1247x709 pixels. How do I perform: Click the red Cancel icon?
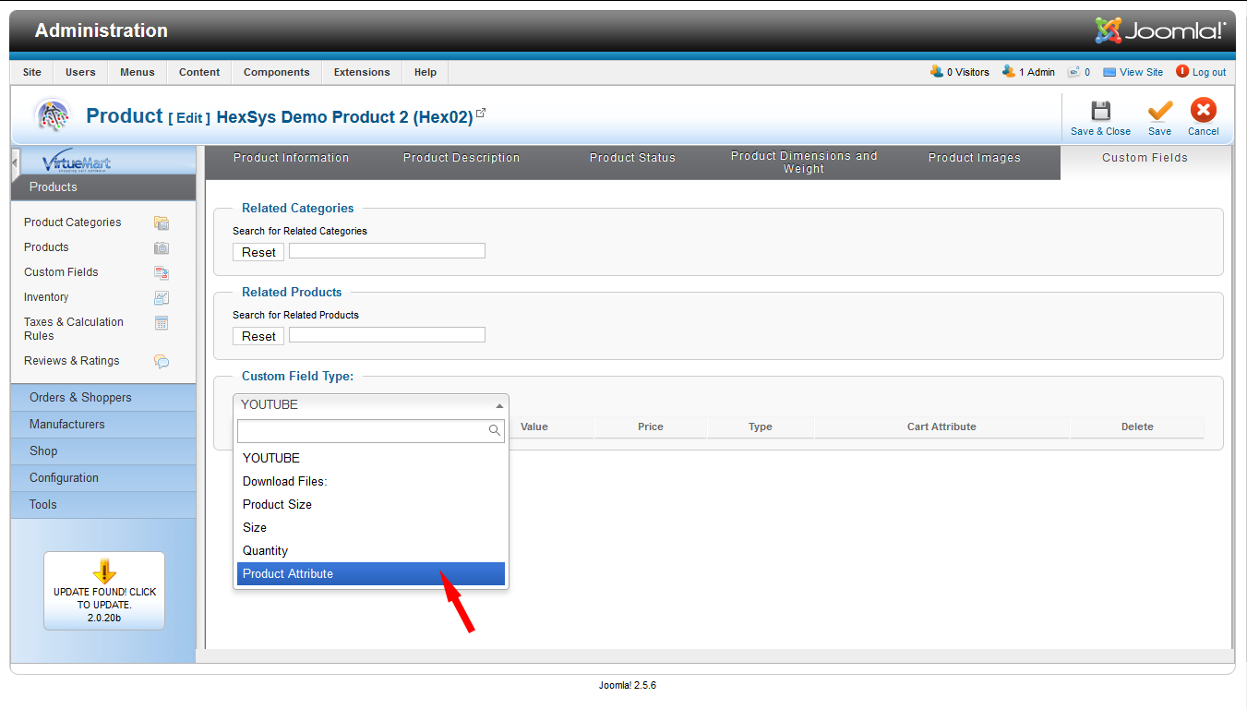coord(1203,112)
